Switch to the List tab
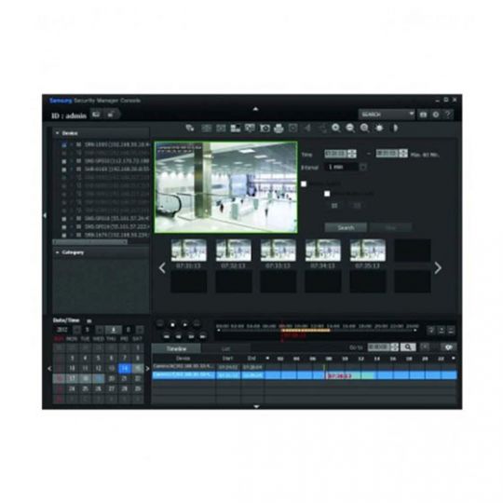 (x=225, y=348)
